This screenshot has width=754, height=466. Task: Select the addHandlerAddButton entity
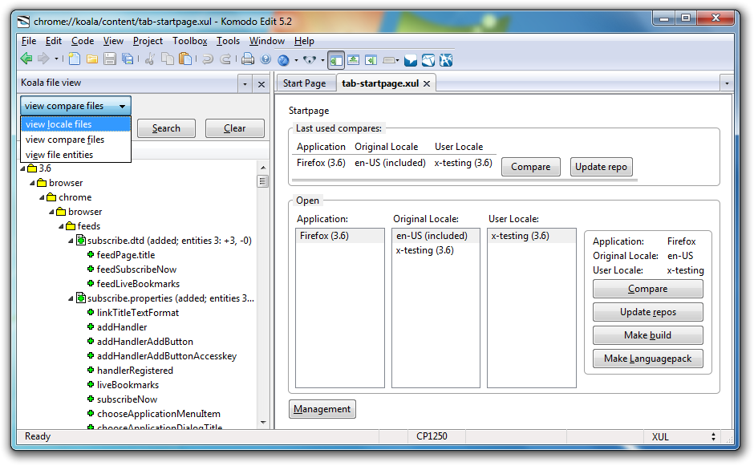click(x=144, y=342)
